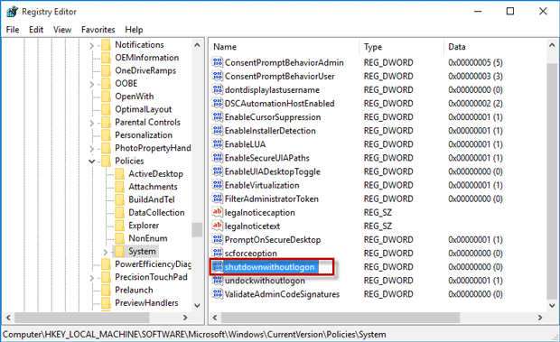Click the ConsentPromptBehaviorUser DWORD icon
This screenshot has width=560, height=342.
(x=217, y=76)
